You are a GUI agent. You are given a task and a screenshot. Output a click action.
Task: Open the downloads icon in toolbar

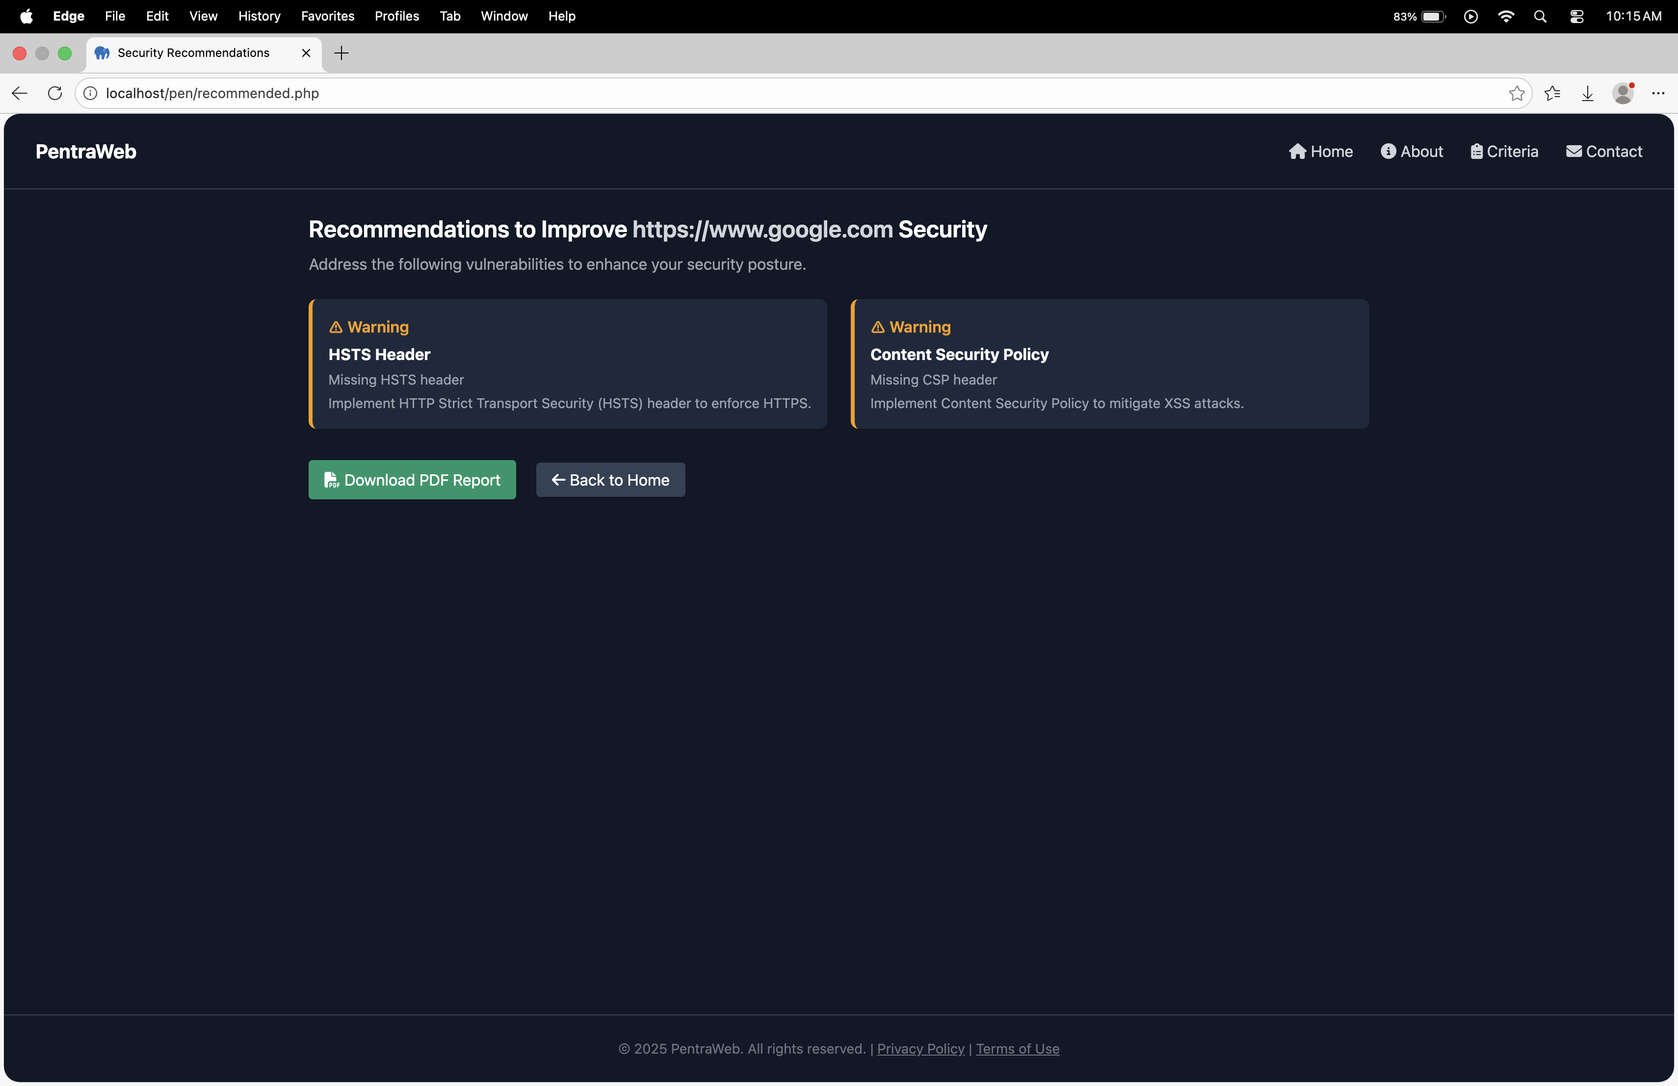click(1587, 93)
